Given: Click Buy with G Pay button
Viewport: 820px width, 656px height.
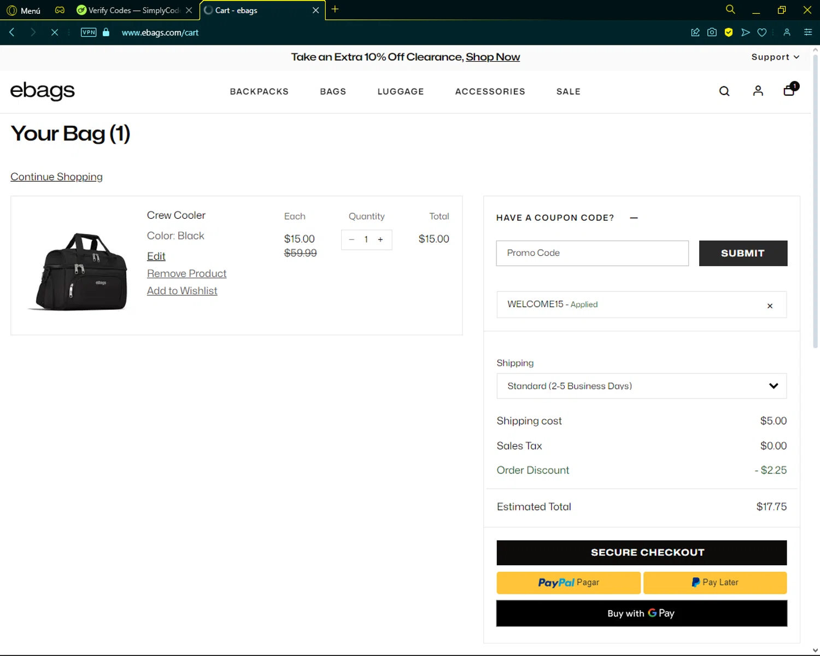Looking at the screenshot, I should pos(641,613).
